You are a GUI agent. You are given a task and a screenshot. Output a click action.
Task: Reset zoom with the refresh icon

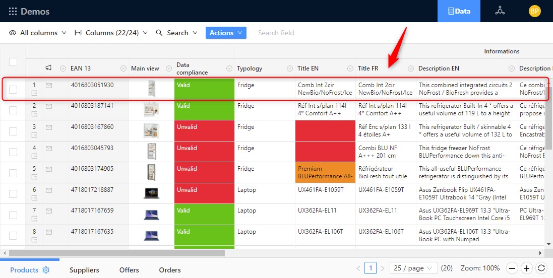(x=541, y=268)
